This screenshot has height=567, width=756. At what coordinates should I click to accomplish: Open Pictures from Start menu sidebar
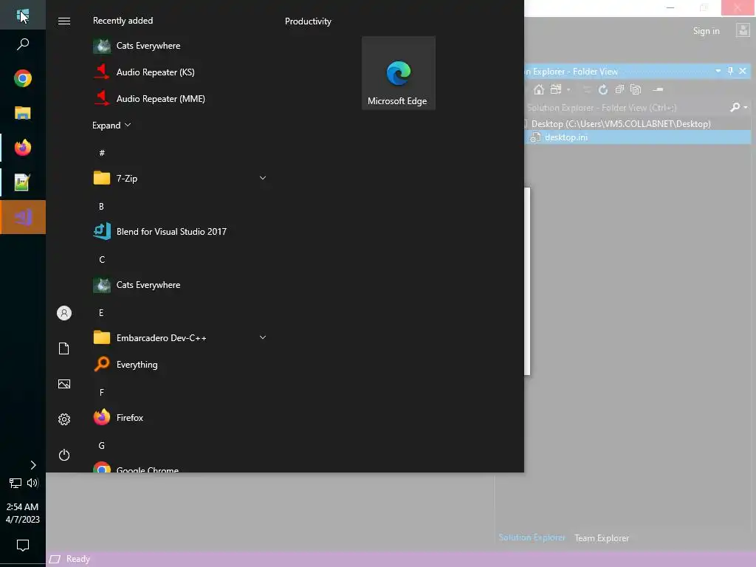pos(64,384)
